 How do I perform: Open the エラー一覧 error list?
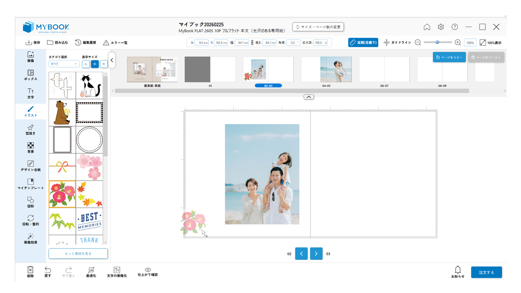point(115,43)
